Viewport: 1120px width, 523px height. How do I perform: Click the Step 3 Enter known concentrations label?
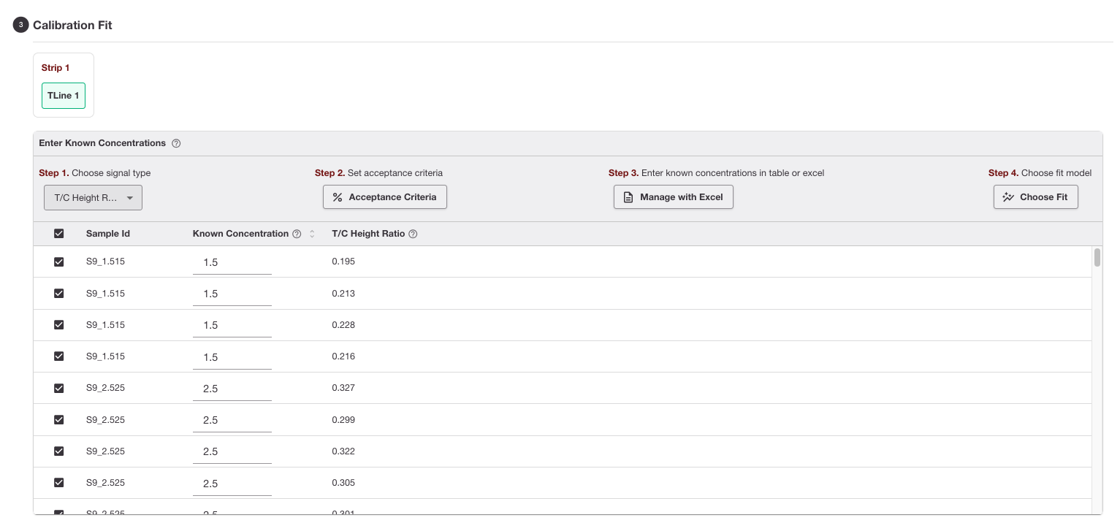click(x=716, y=173)
